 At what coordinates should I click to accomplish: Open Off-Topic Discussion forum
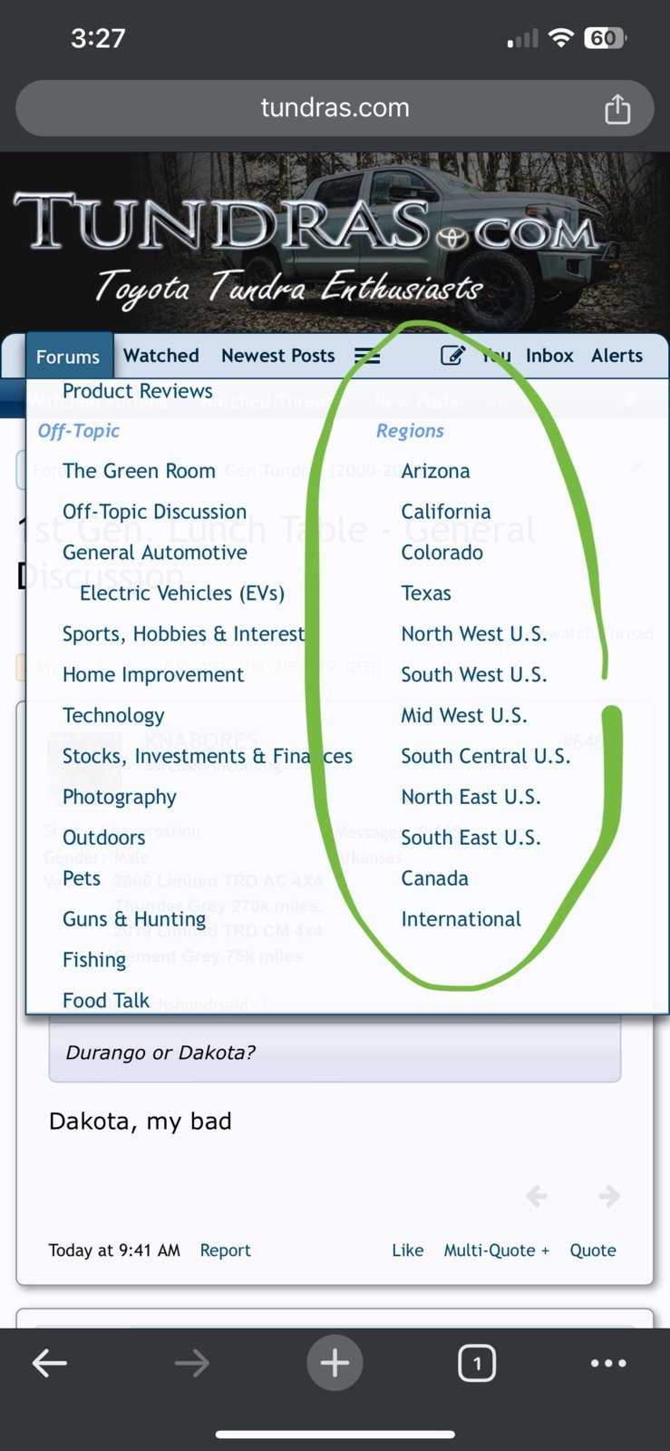pyautogui.click(x=154, y=512)
